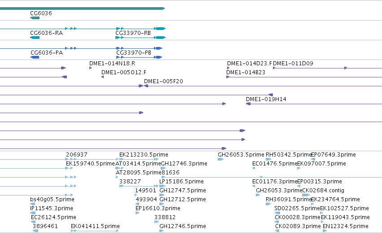The image size is (382, 233).
Task: Click the CG6036-RA transcript glyph
Action: (35, 38)
